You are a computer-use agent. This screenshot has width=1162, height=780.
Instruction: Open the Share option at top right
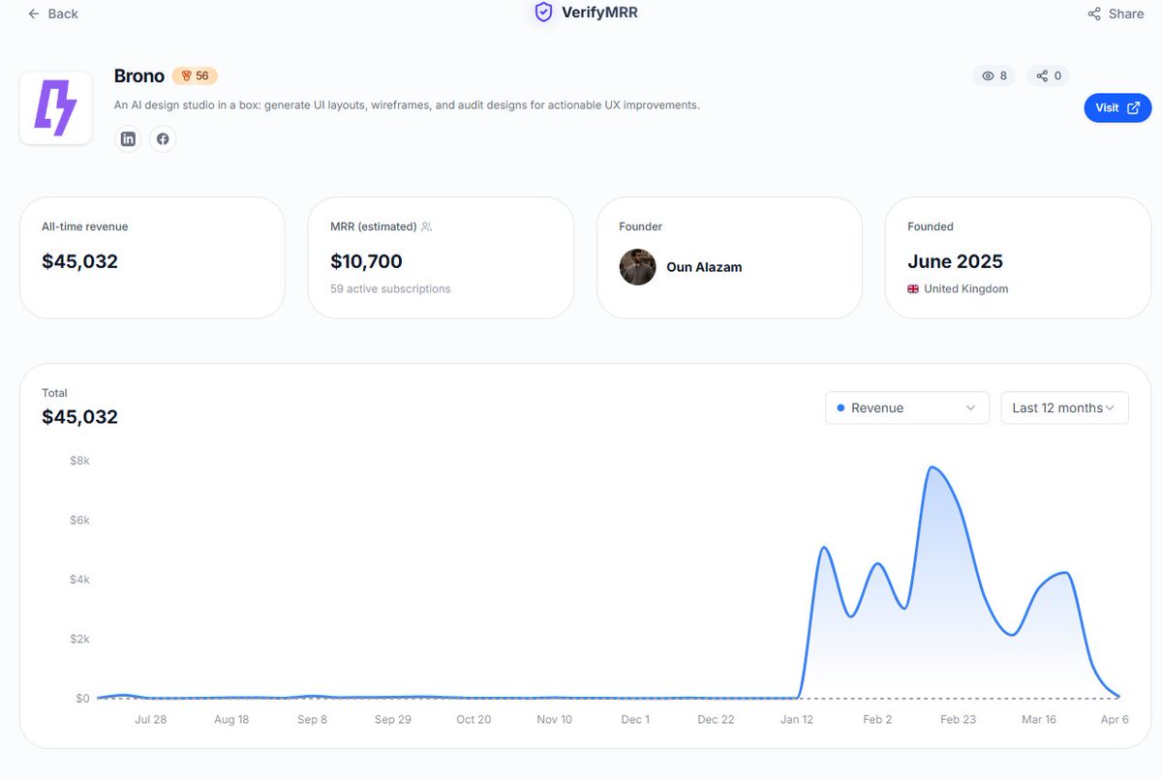coord(1116,14)
